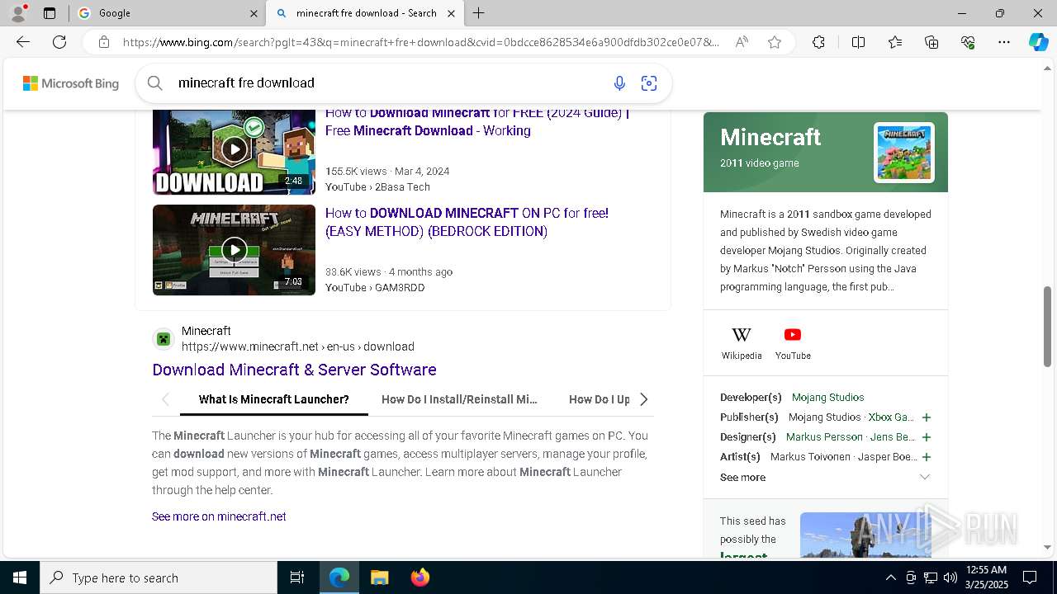Open Favorites list icon
1057x594 pixels.
point(895,42)
